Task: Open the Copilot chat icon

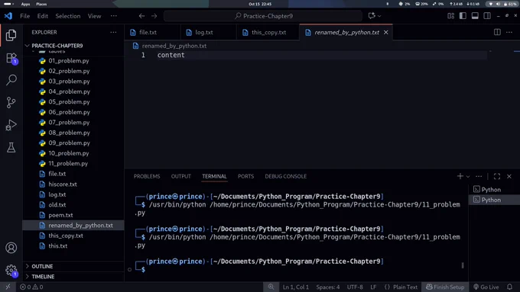Action: point(372,15)
